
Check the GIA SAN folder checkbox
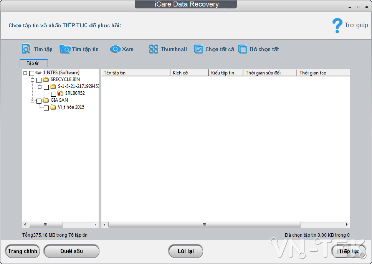pyautogui.click(x=39, y=100)
